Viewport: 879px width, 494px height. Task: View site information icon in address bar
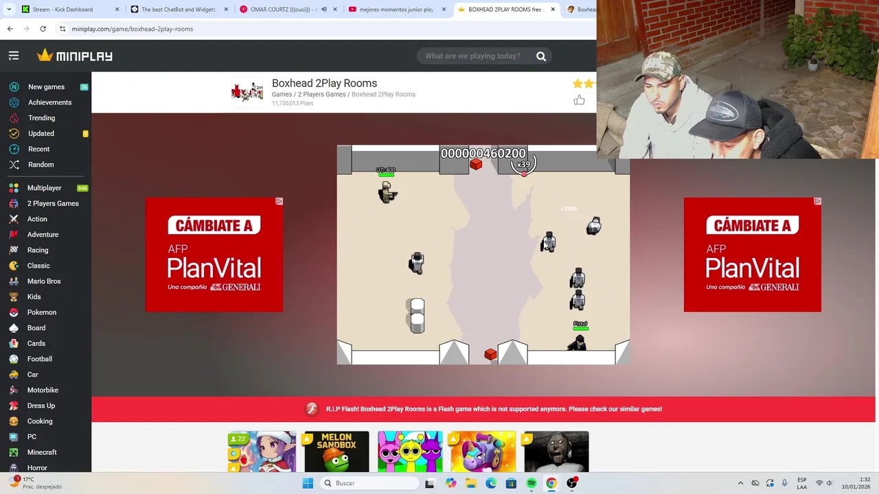[x=62, y=29]
